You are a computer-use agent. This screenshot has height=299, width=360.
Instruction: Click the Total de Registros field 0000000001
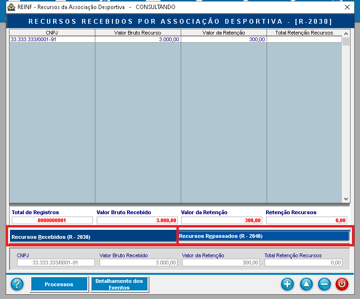tap(52, 220)
